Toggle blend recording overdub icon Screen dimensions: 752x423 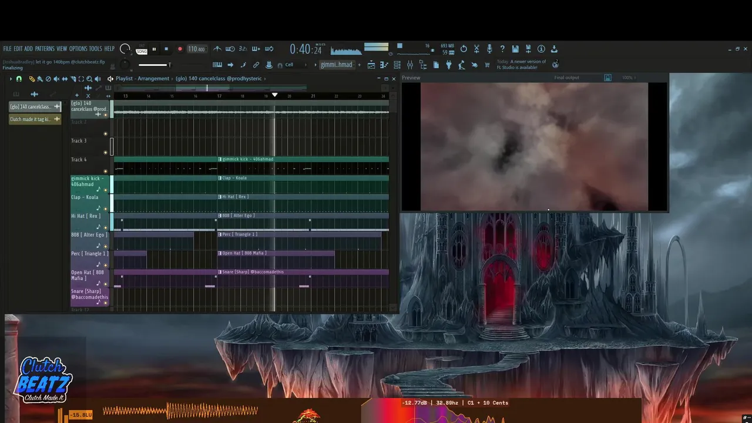coord(256,49)
